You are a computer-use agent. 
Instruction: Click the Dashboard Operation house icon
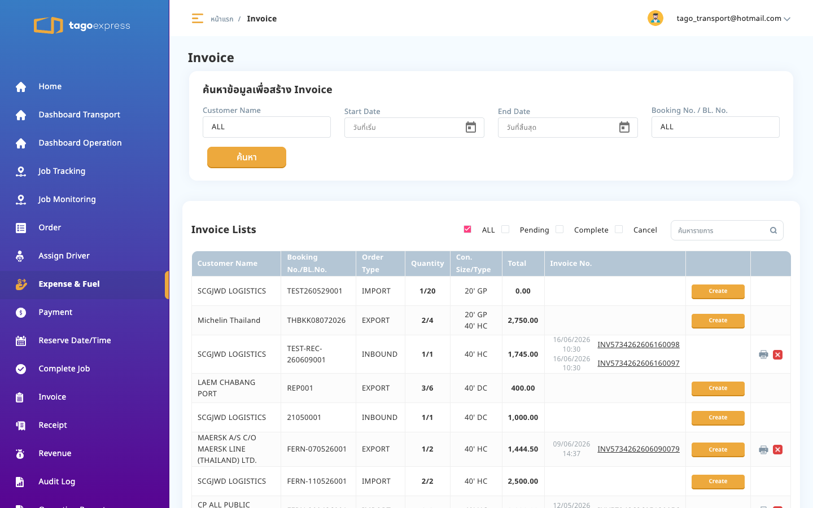[x=21, y=143]
